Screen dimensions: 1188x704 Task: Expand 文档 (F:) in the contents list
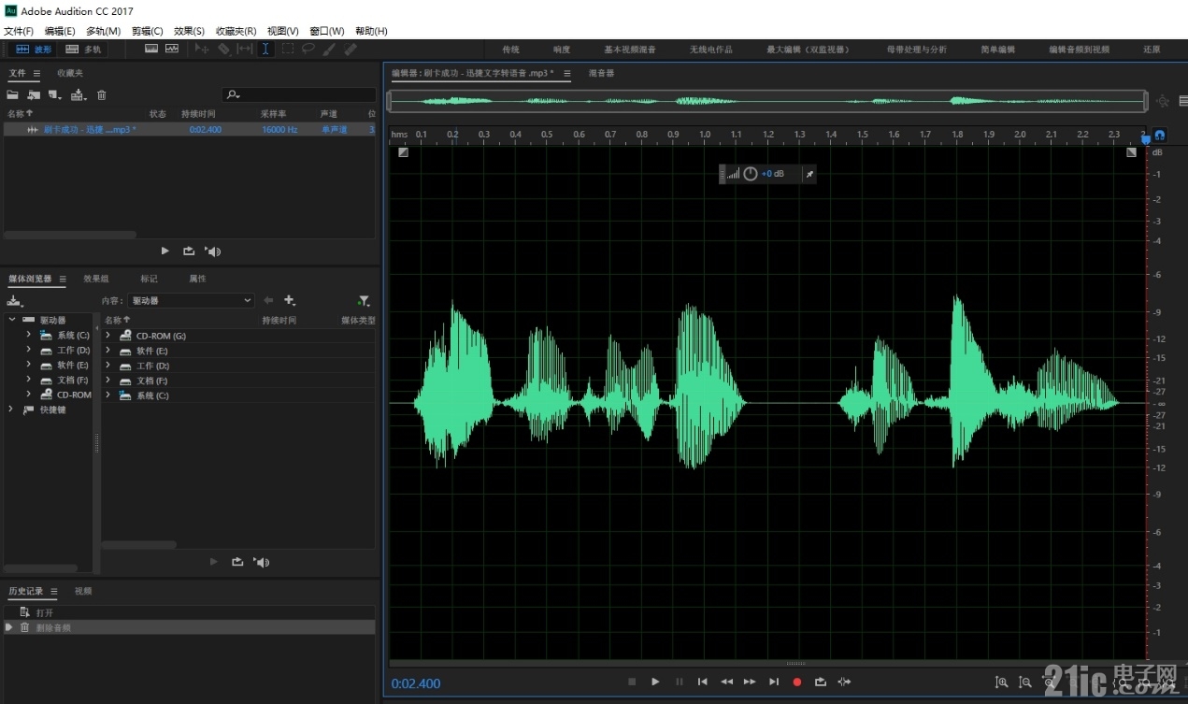click(108, 381)
